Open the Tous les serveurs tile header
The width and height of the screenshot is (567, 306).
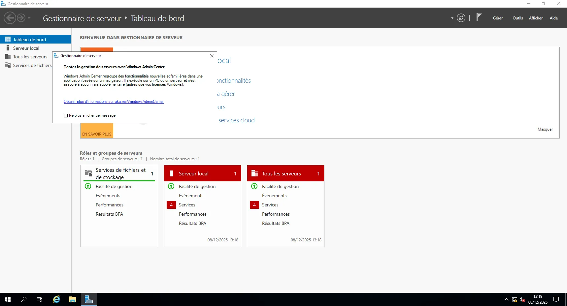point(285,173)
